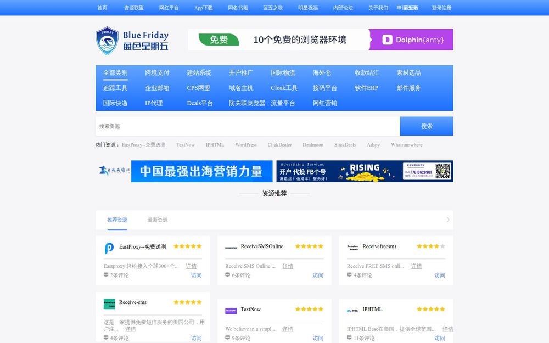Click comment icon on EastProxy card
Viewport: 549px width, 343px height.
106,275
